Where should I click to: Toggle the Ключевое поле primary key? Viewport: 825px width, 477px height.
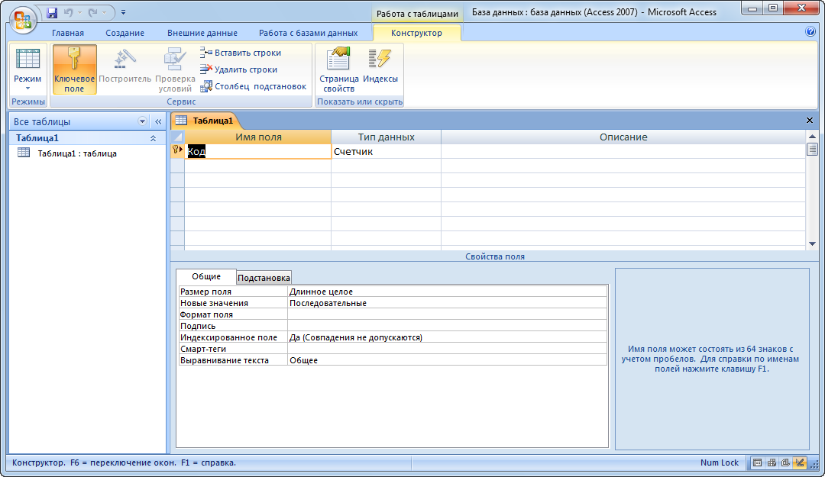tap(74, 69)
